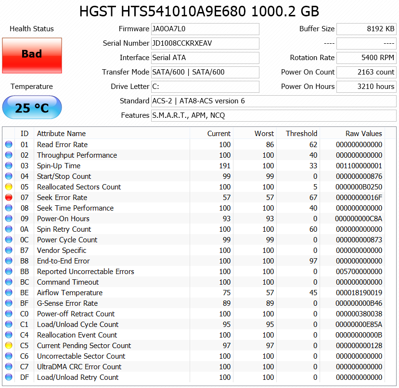This screenshot has height=388, width=399.
Task: Click the Power On Hours field 3210 hours
Action: tap(366, 87)
